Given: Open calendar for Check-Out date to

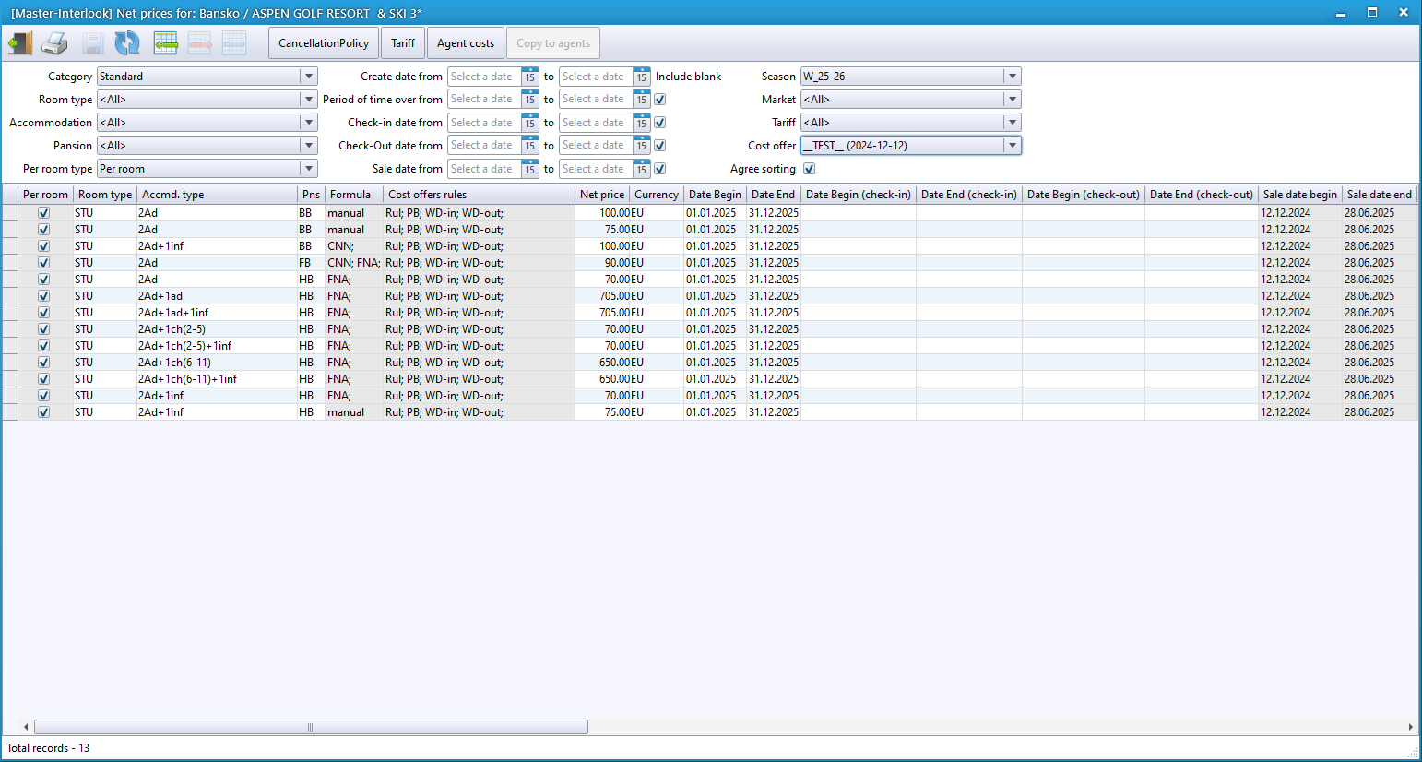Looking at the screenshot, I should (x=642, y=146).
